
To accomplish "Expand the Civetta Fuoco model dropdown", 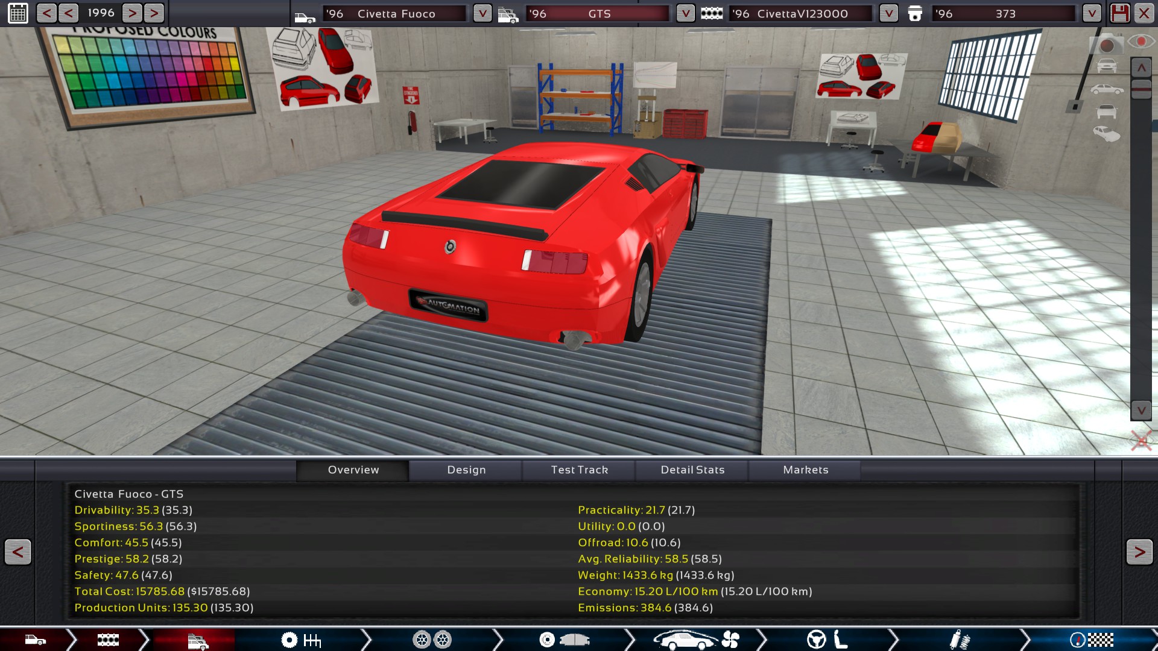I will tap(482, 13).
